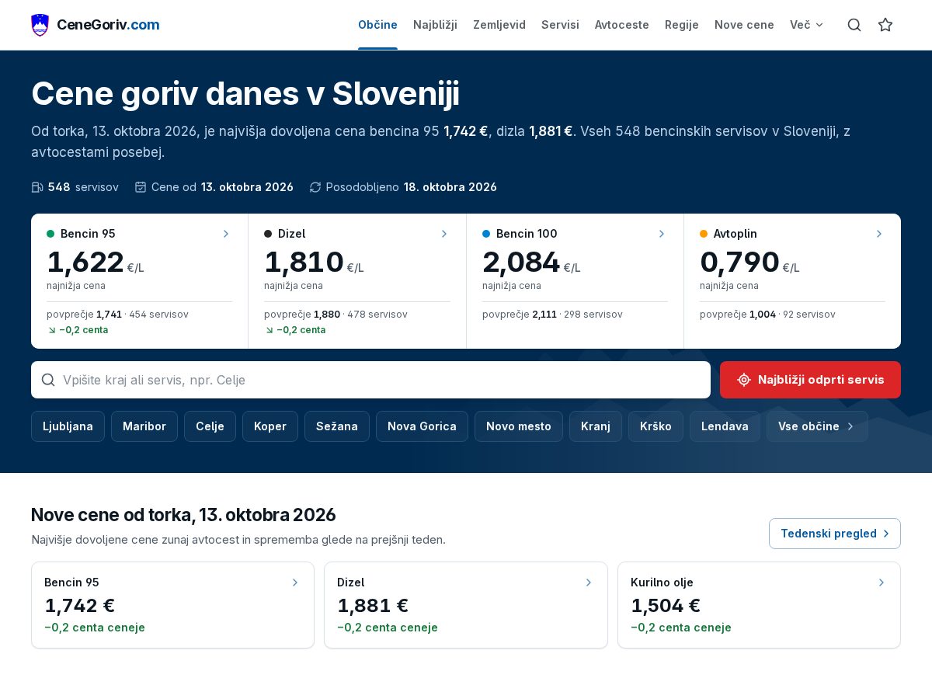Click the green dot beside Bencin 95
Screen dimensions: 932x699
50,234
